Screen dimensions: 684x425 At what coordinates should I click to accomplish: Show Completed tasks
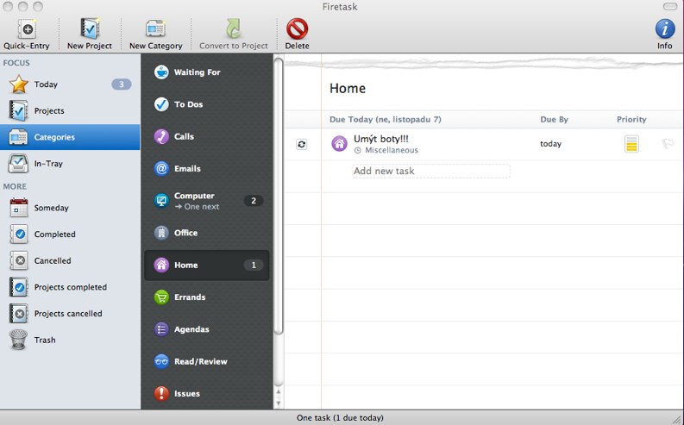(x=70, y=234)
